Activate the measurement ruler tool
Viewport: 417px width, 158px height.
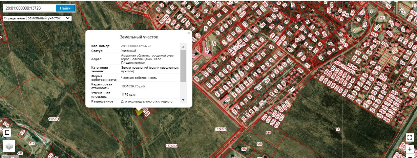[x=7, y=133]
